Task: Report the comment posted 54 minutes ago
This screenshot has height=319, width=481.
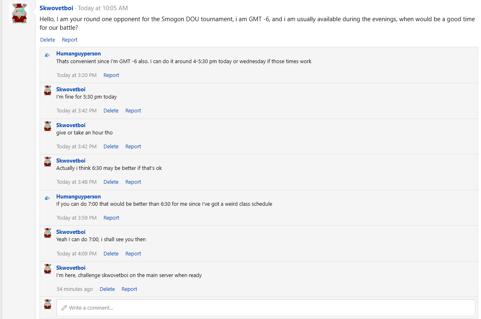Action: coord(129,289)
